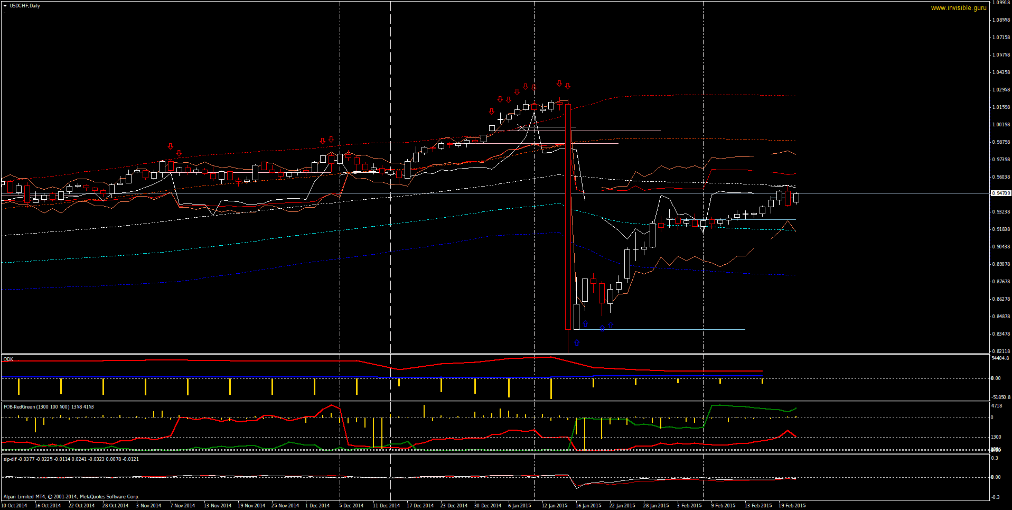Click the 54404.8 value on ODK scale
The width and height of the screenshot is (1012, 510).
point(1000,358)
